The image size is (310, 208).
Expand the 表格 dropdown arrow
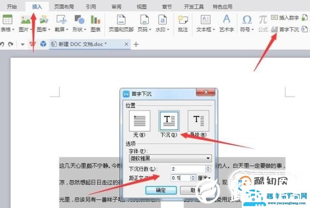pyautogui.click(x=13, y=30)
